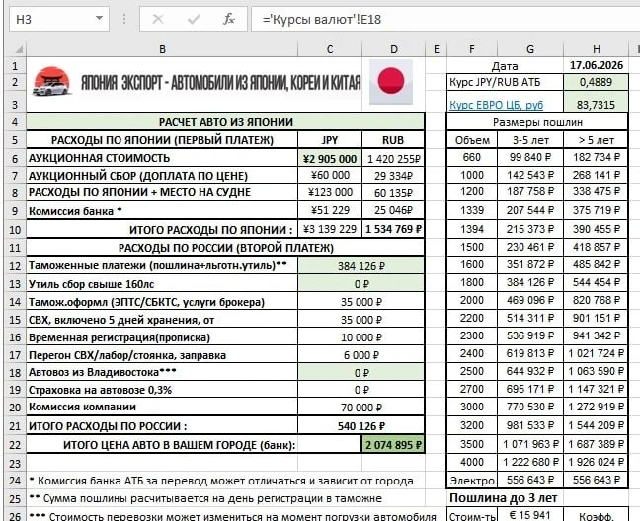Click the JPY/RUB rate cell 0,4889
Viewport: 640px width, 521px height.
point(596,82)
